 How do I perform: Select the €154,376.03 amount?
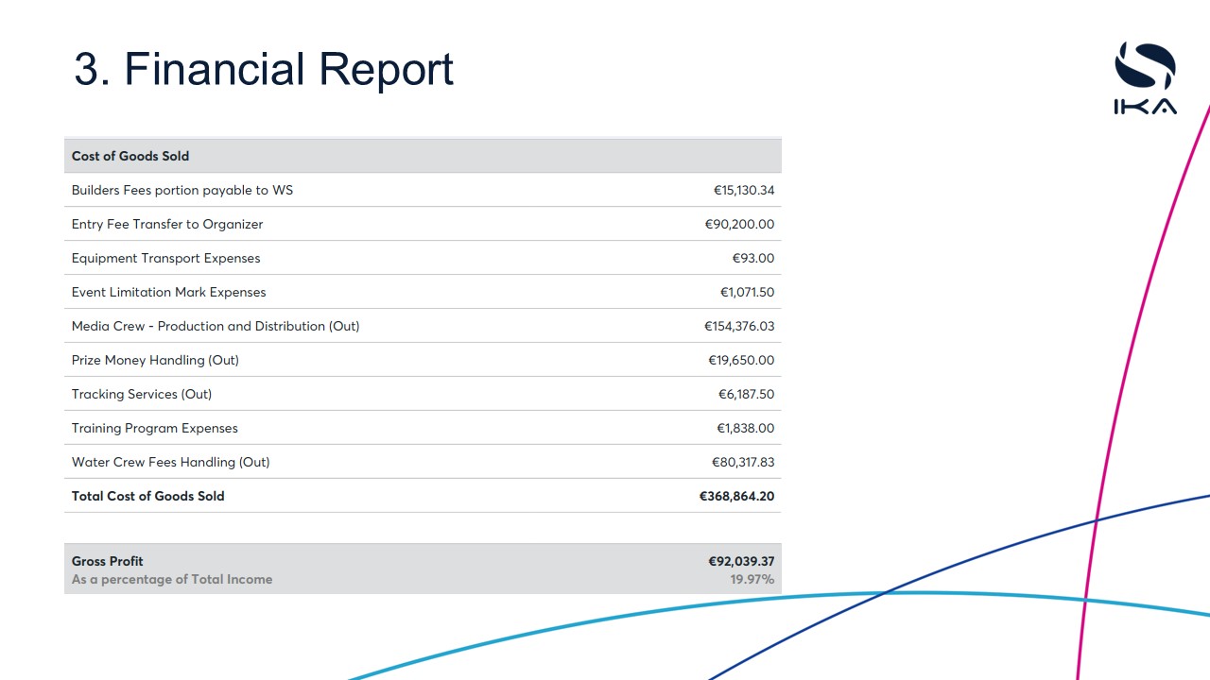point(739,326)
